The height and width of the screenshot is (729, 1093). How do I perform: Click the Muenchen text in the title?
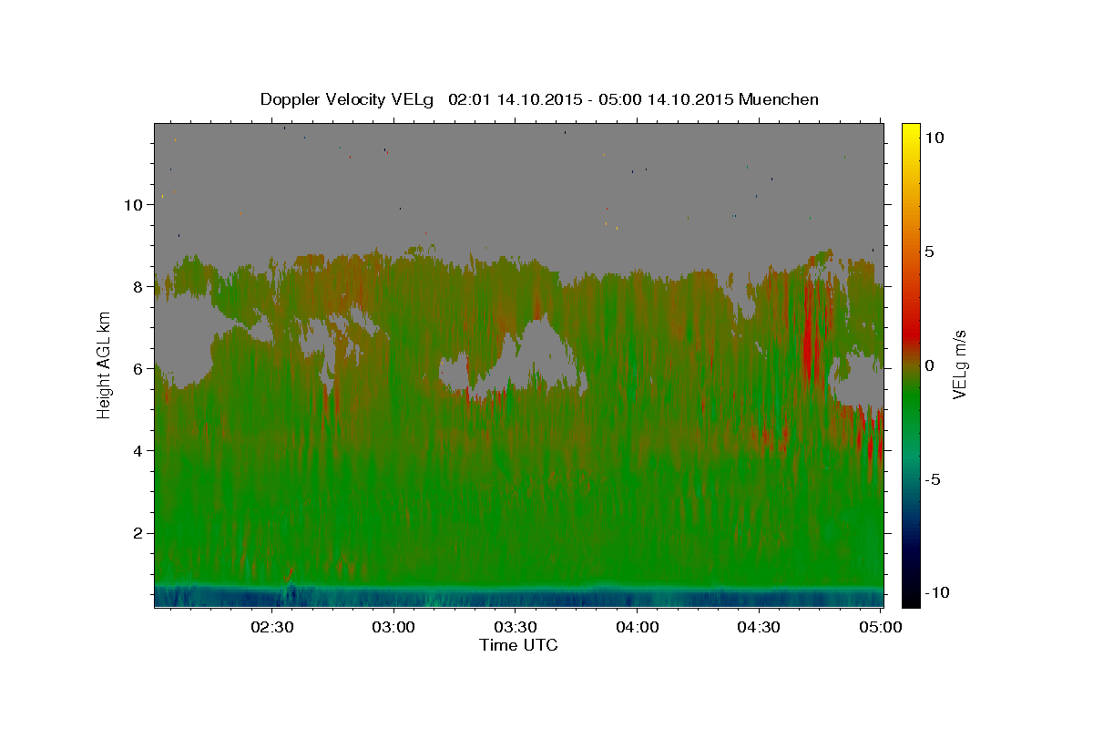tap(779, 99)
